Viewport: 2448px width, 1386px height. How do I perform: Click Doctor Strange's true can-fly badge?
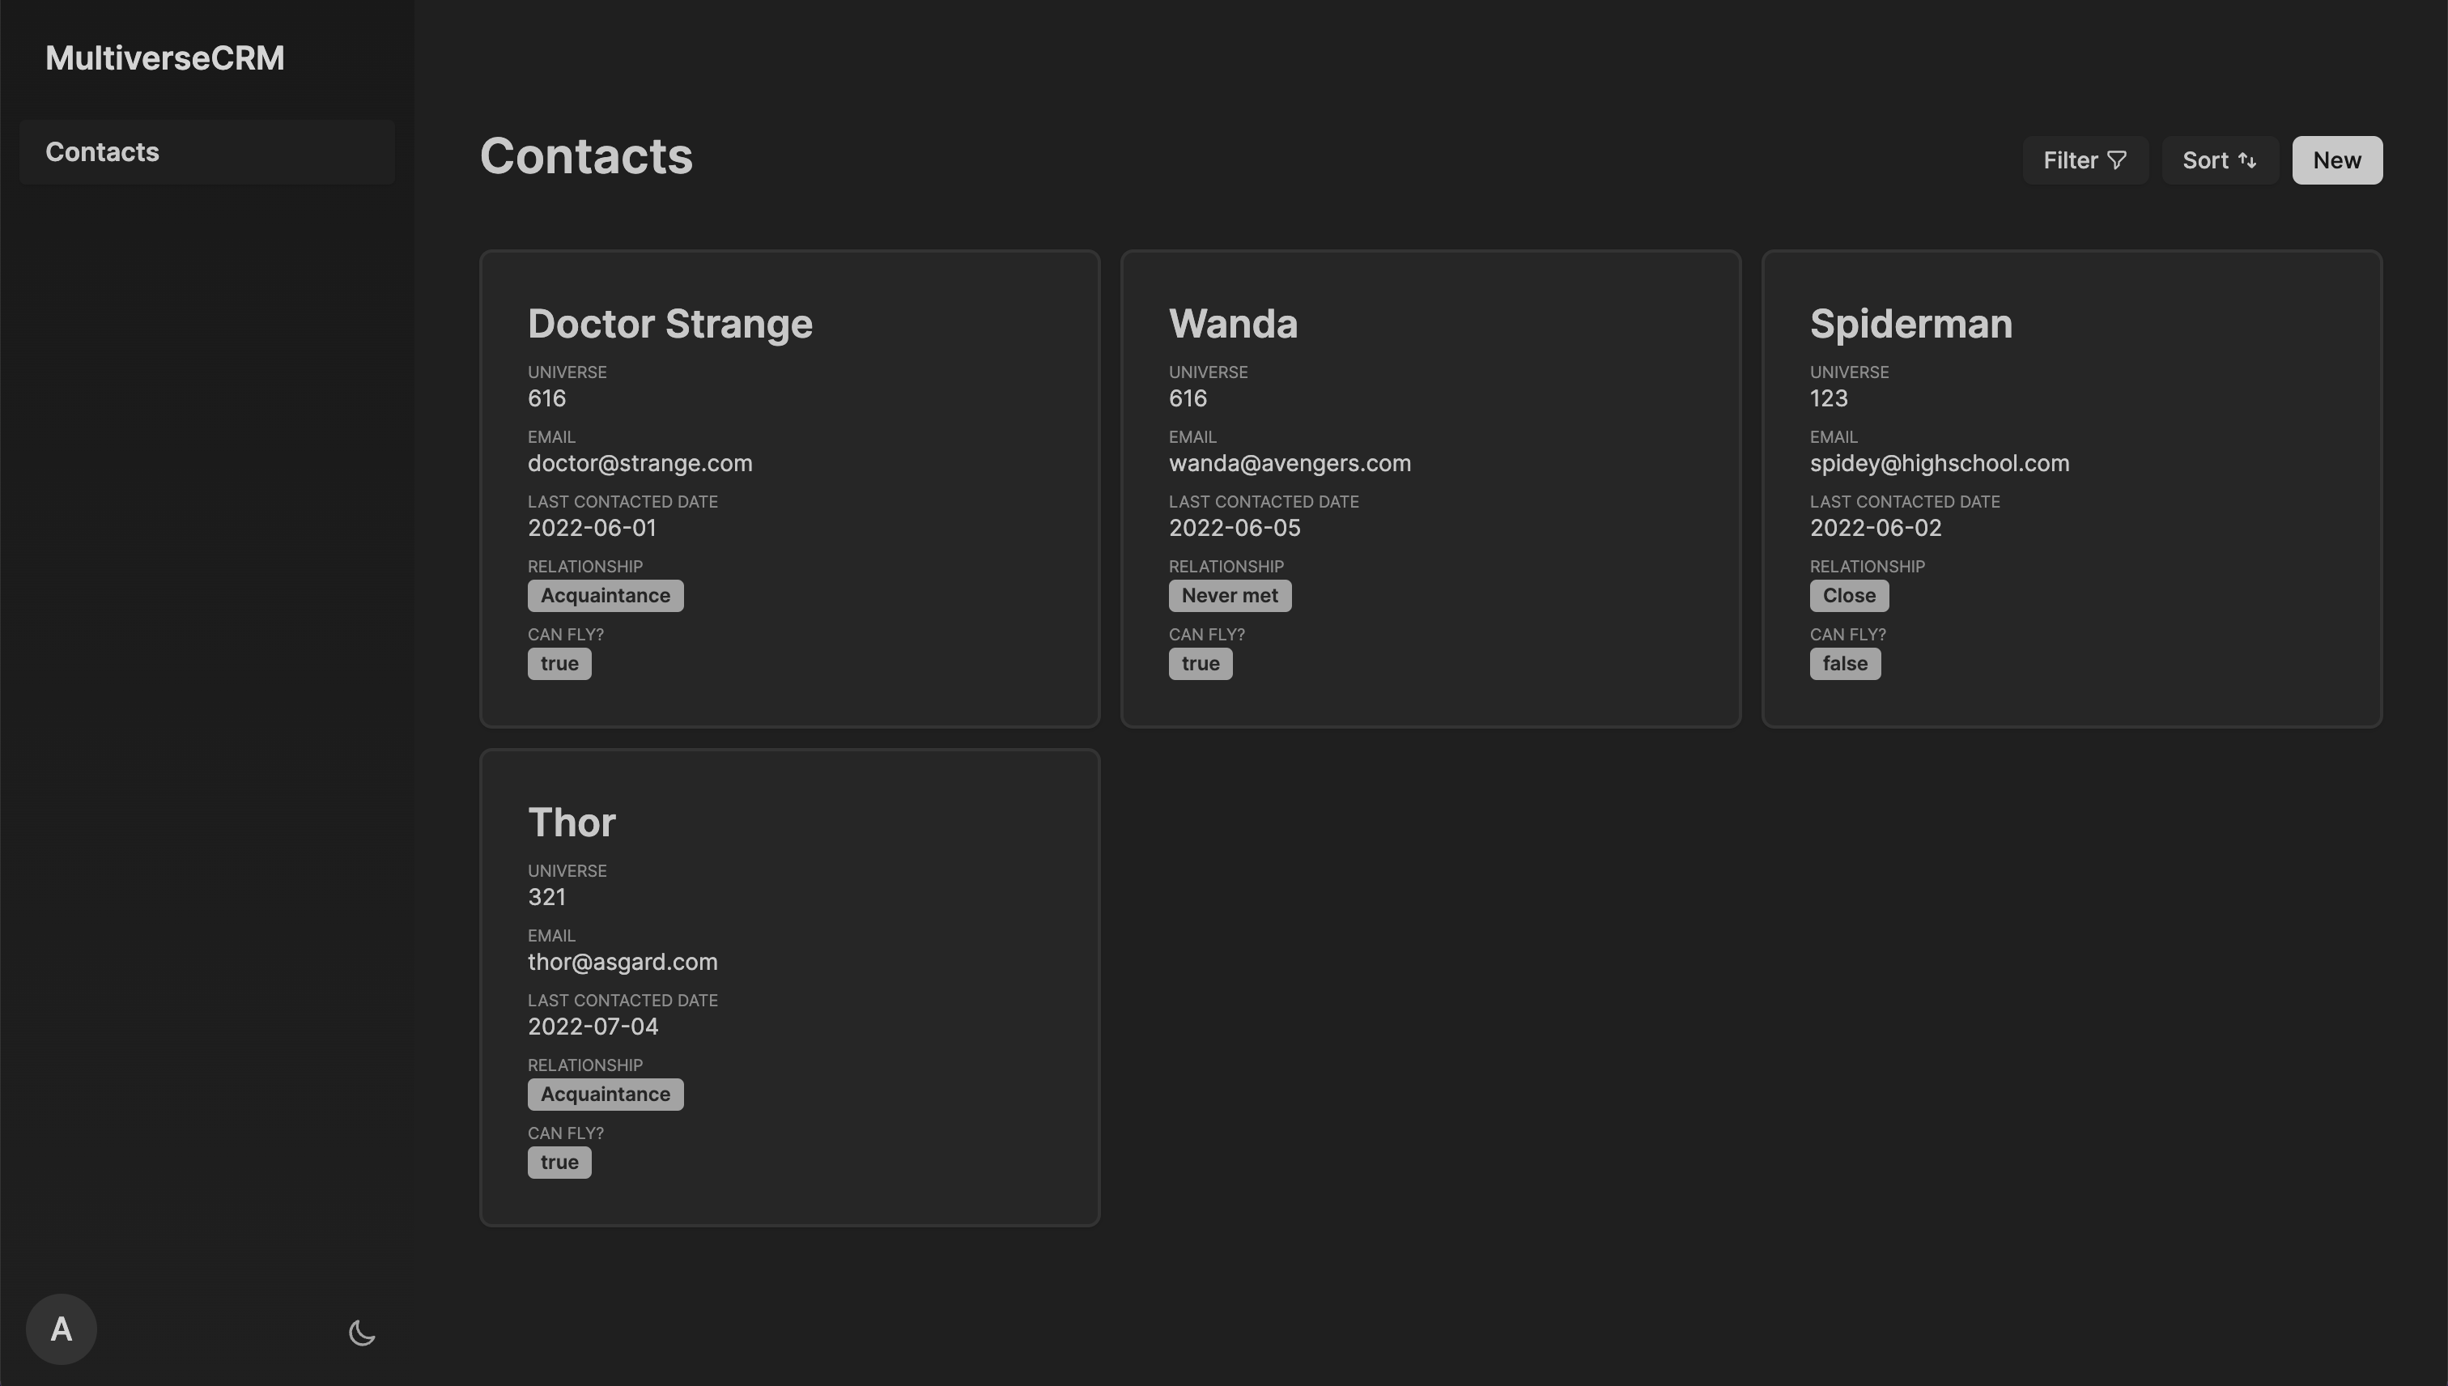tap(559, 664)
